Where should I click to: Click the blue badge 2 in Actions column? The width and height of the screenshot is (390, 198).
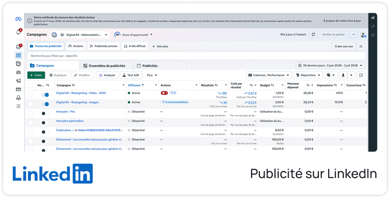click(173, 93)
